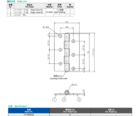Click the 'Material' column header
Image resolution: width=139 pixels, height=116 pixels.
[x=49, y=6]
